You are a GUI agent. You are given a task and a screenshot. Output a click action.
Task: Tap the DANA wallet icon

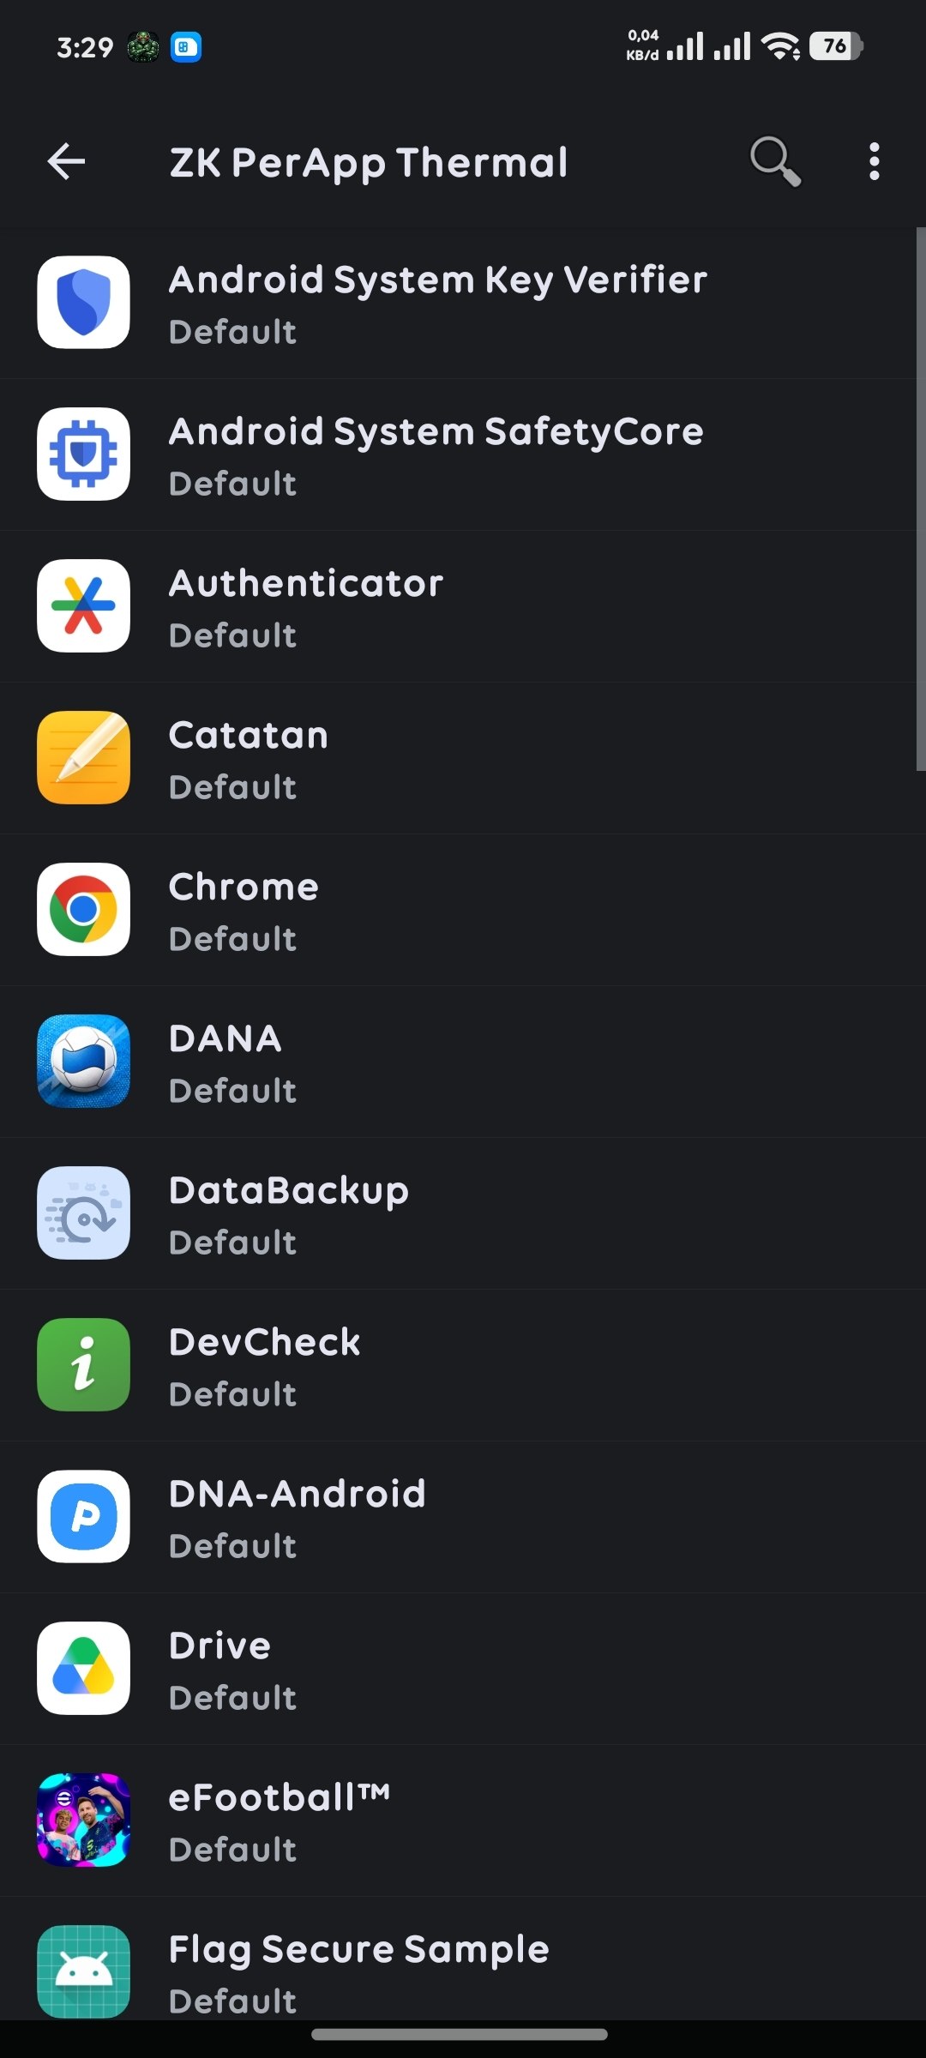point(83,1061)
